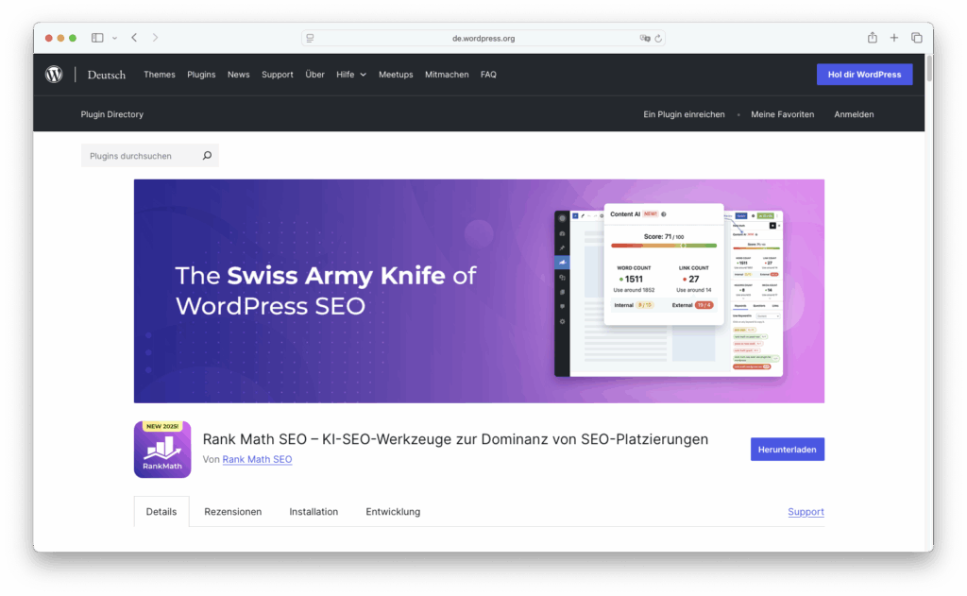
Task: Show the tab overview icon
Action: point(916,38)
